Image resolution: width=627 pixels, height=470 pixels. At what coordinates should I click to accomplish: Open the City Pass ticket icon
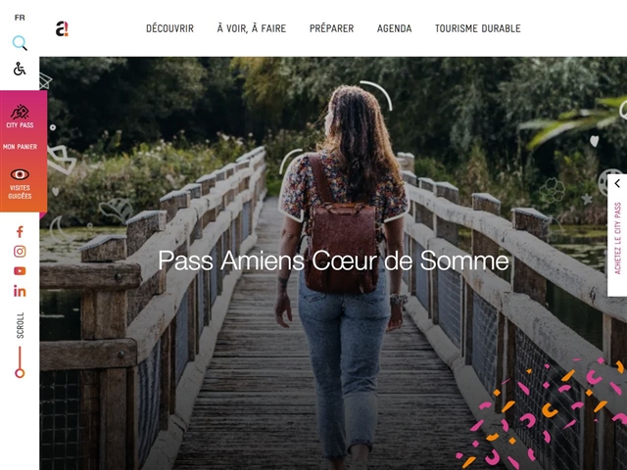tap(20, 113)
